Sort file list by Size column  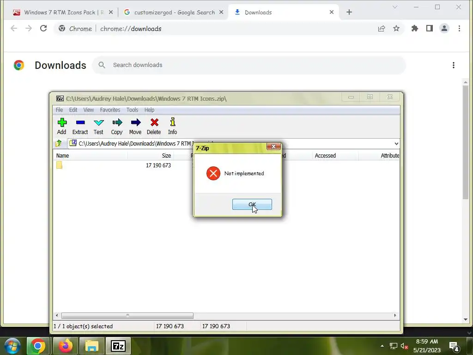(150, 156)
